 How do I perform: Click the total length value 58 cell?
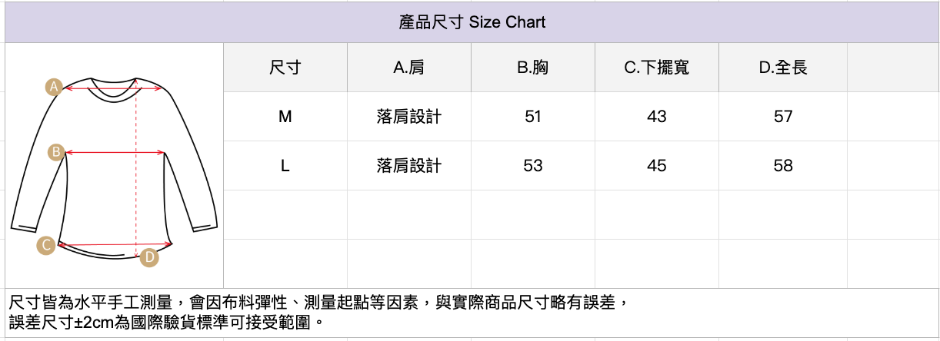pos(782,166)
